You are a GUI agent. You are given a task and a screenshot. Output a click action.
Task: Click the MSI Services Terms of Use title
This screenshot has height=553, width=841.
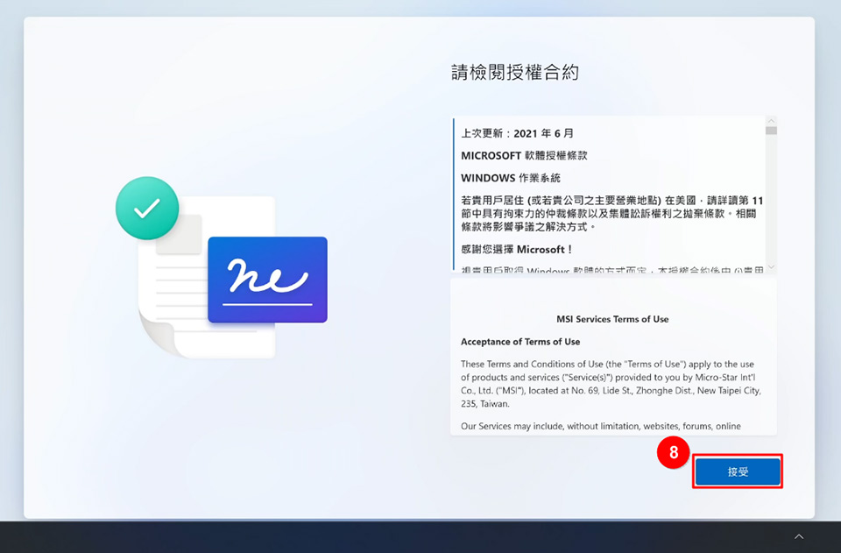[612, 319]
